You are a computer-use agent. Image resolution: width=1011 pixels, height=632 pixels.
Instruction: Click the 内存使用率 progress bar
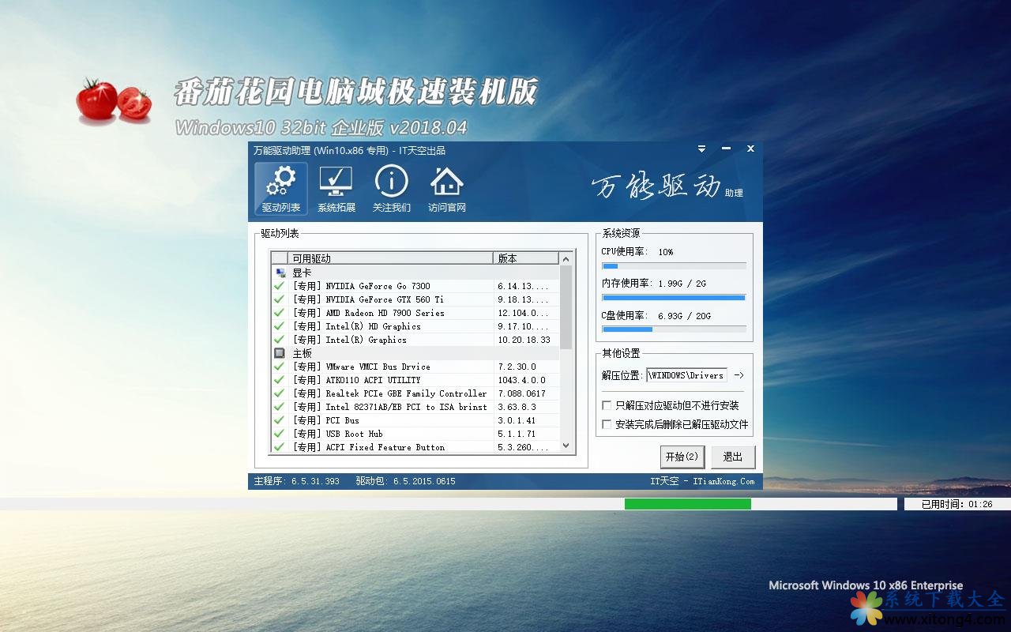click(x=674, y=298)
